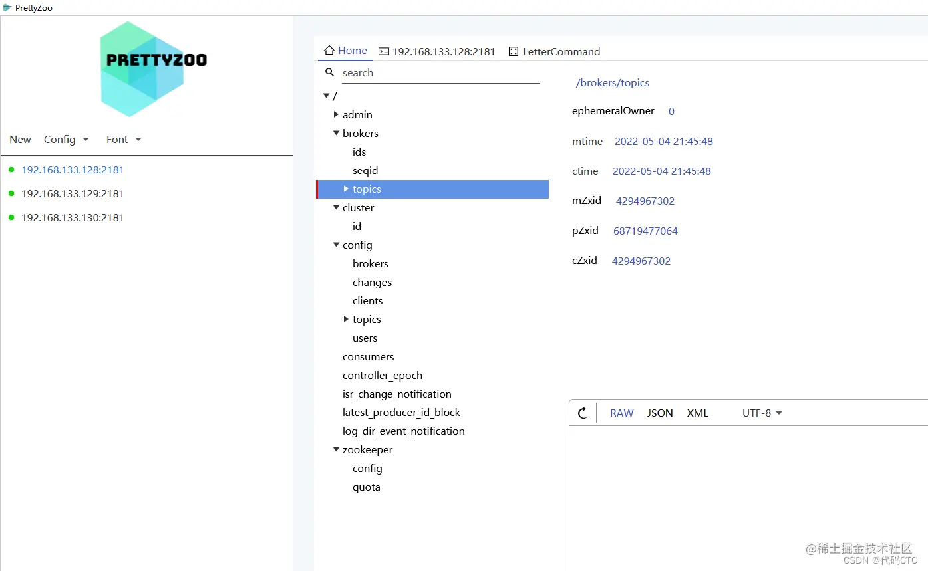This screenshot has width=928, height=571.
Task: Switch to the Home tab
Action: (345, 51)
